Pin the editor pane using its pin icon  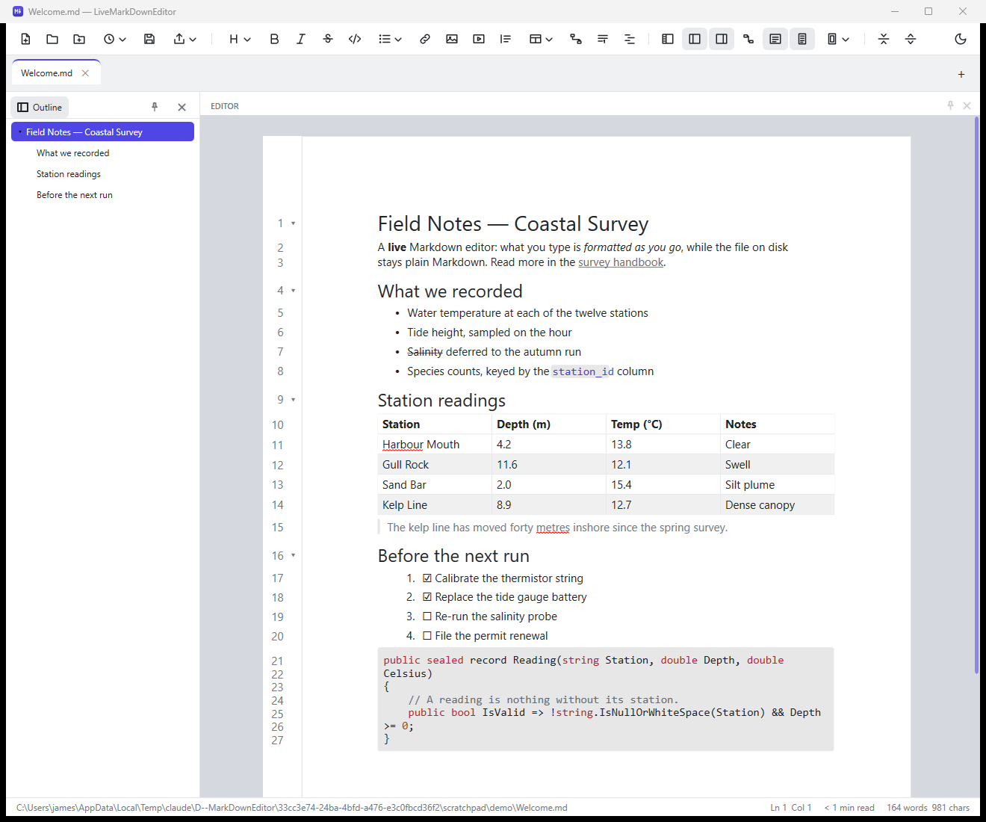[x=950, y=105]
